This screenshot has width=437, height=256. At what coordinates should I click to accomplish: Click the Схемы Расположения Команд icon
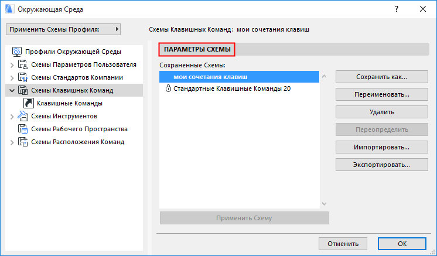[23, 142]
